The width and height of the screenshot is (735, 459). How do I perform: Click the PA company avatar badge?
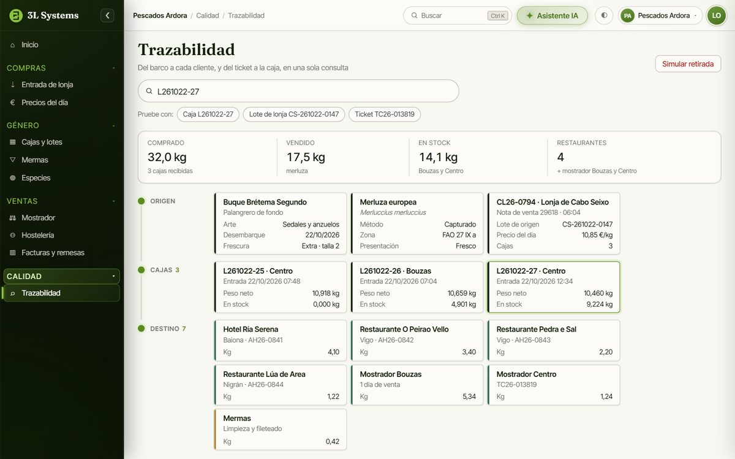coord(627,15)
